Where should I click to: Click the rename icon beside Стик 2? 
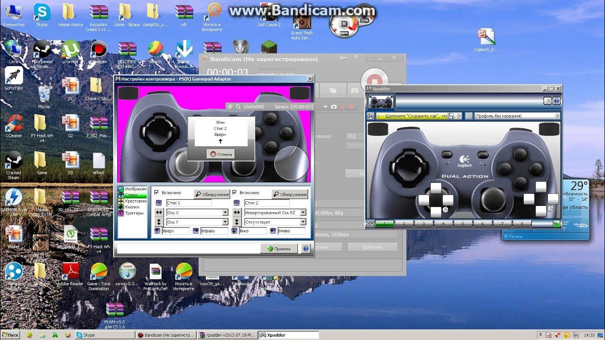[236, 203]
